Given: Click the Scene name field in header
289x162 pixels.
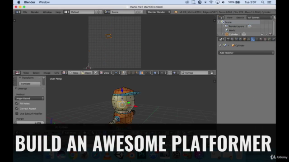Looking at the screenshot, I should coord(122,12).
